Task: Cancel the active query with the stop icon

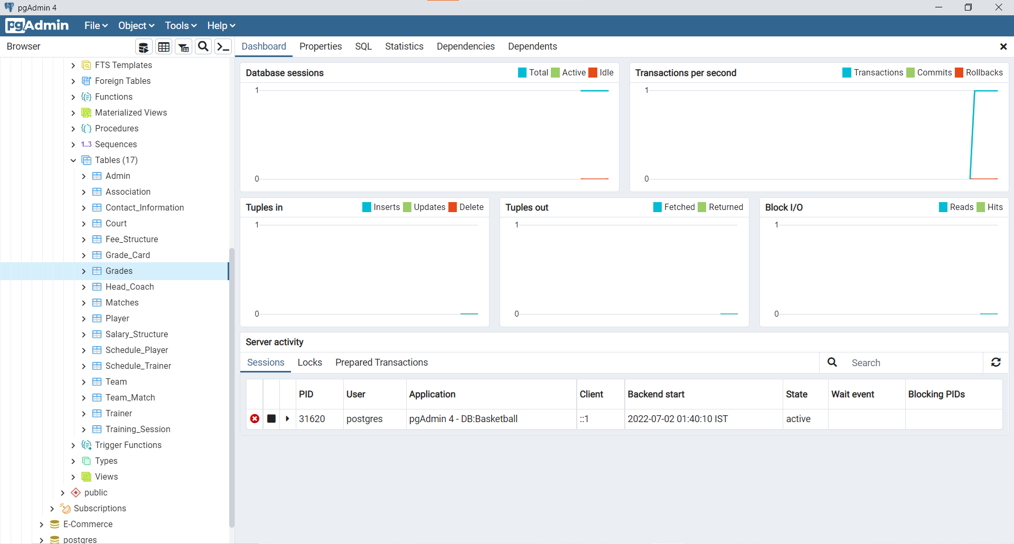Action: [x=271, y=418]
